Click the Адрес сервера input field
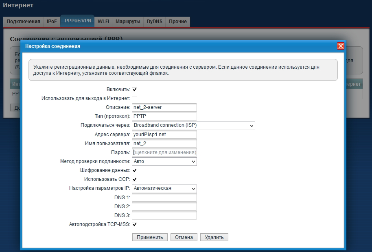This screenshot has width=372, height=252. (x=164, y=134)
